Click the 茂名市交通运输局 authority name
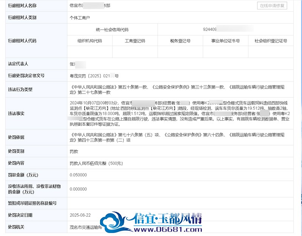The width and height of the screenshot is (302, 236). coord(86,227)
